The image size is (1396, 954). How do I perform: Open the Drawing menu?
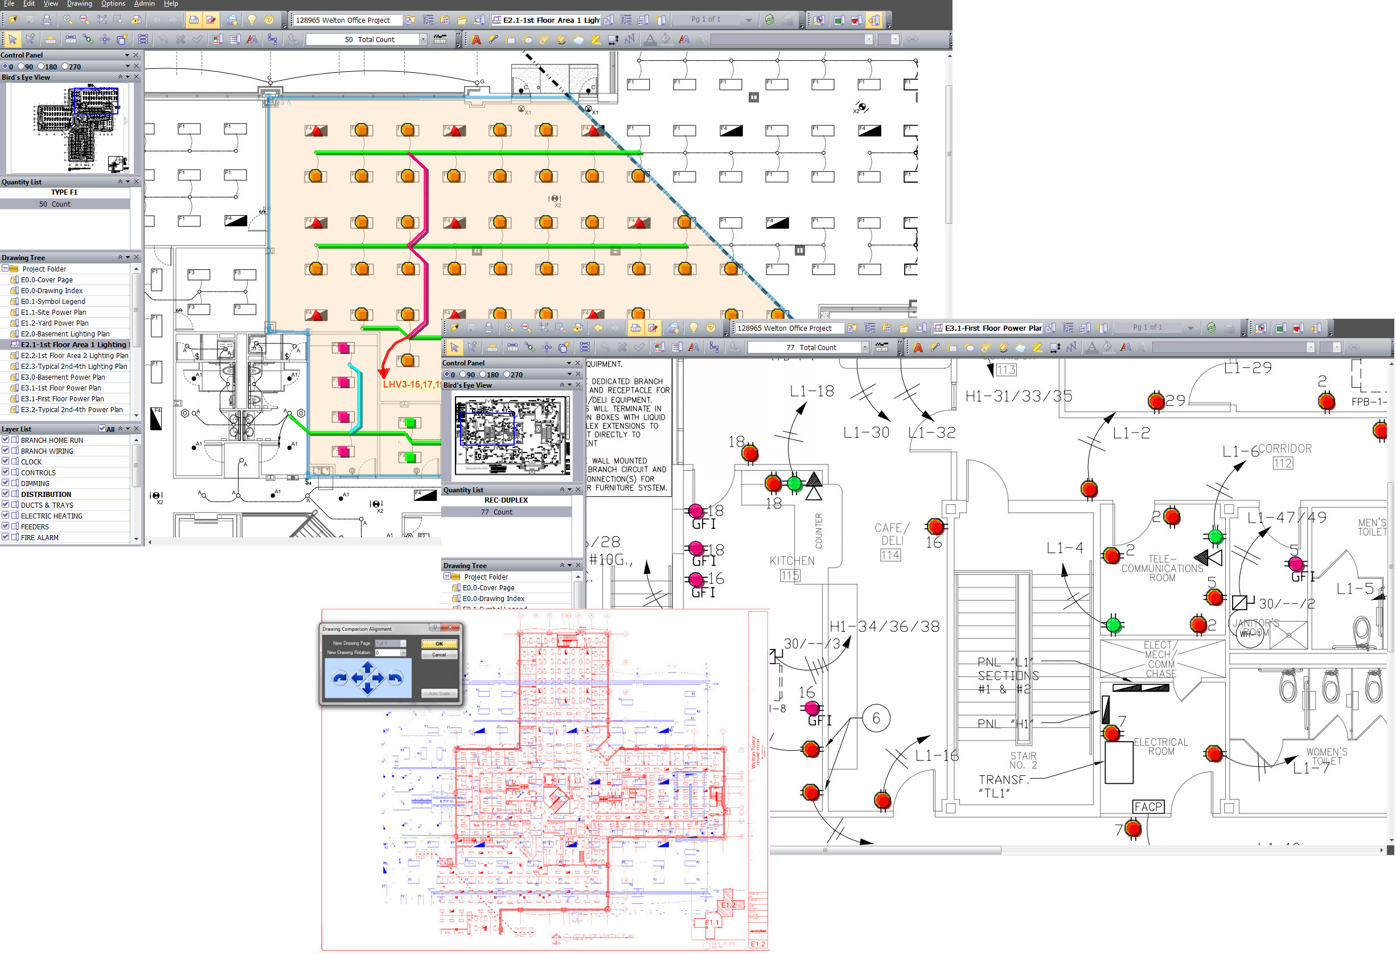(79, 3)
